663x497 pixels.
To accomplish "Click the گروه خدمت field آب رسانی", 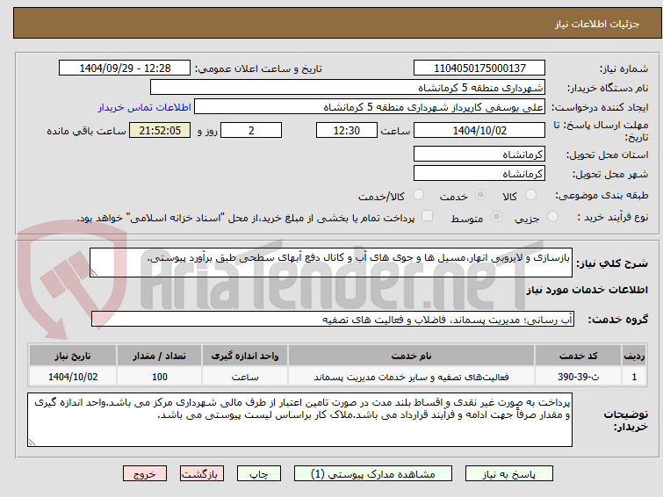I will pos(332,320).
